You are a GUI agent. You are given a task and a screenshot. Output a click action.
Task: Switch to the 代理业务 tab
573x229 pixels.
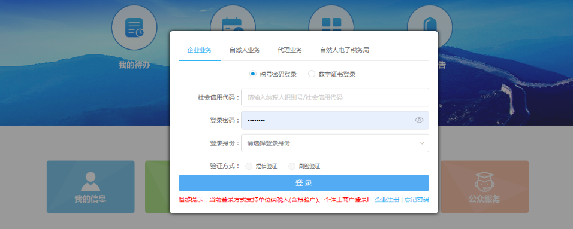click(290, 50)
